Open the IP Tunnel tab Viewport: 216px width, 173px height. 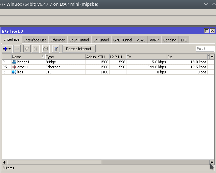(x=101, y=40)
